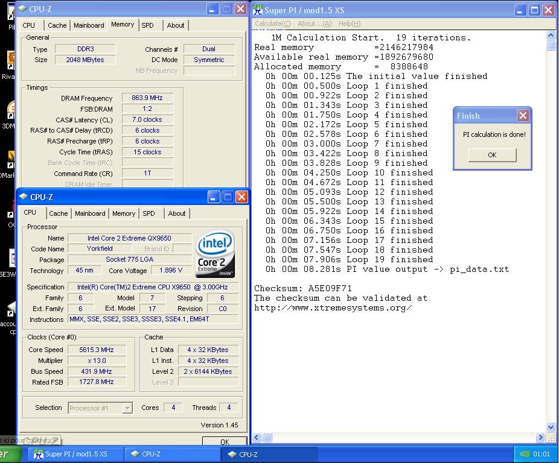Click the Core Voltage value 1.896 V

click(171, 270)
